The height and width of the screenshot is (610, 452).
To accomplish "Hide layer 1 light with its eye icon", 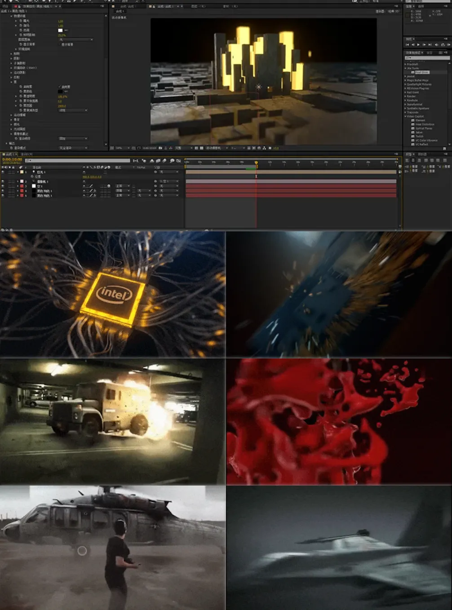I will point(3,172).
